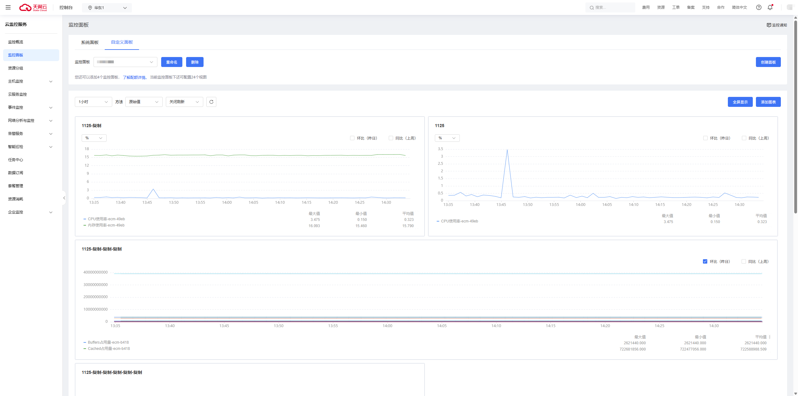Click the State Cloud logo
798x396 pixels.
tap(33, 7)
